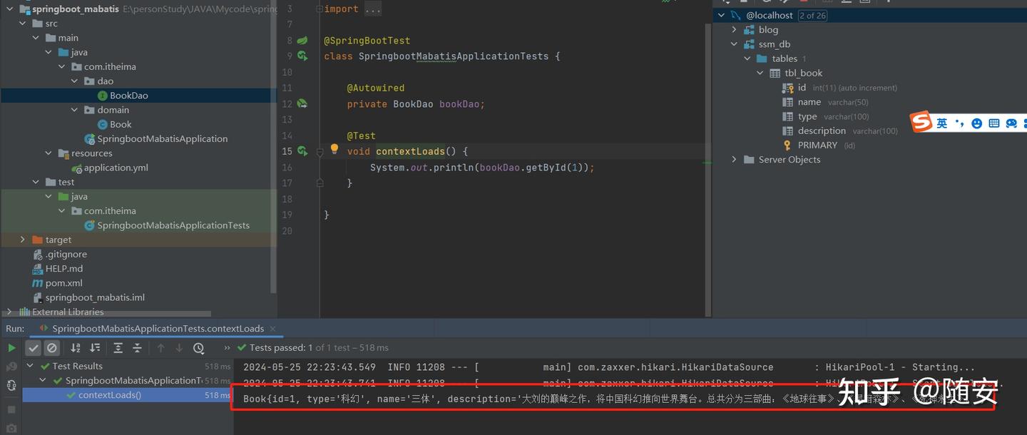Expand folded import statement
The width and height of the screenshot is (1027, 435).
pos(373,9)
